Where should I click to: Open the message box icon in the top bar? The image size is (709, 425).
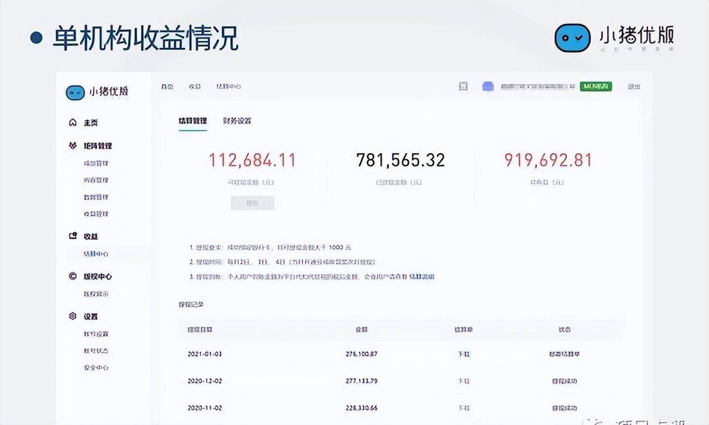point(463,86)
